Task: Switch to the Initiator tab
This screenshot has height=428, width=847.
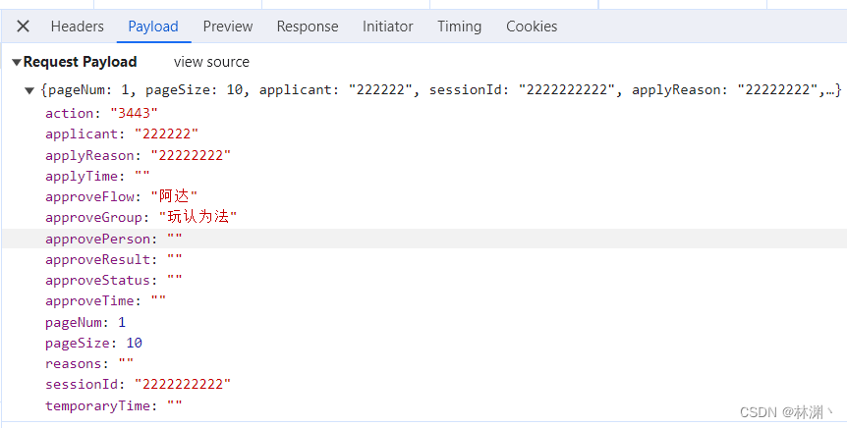Action: [388, 27]
